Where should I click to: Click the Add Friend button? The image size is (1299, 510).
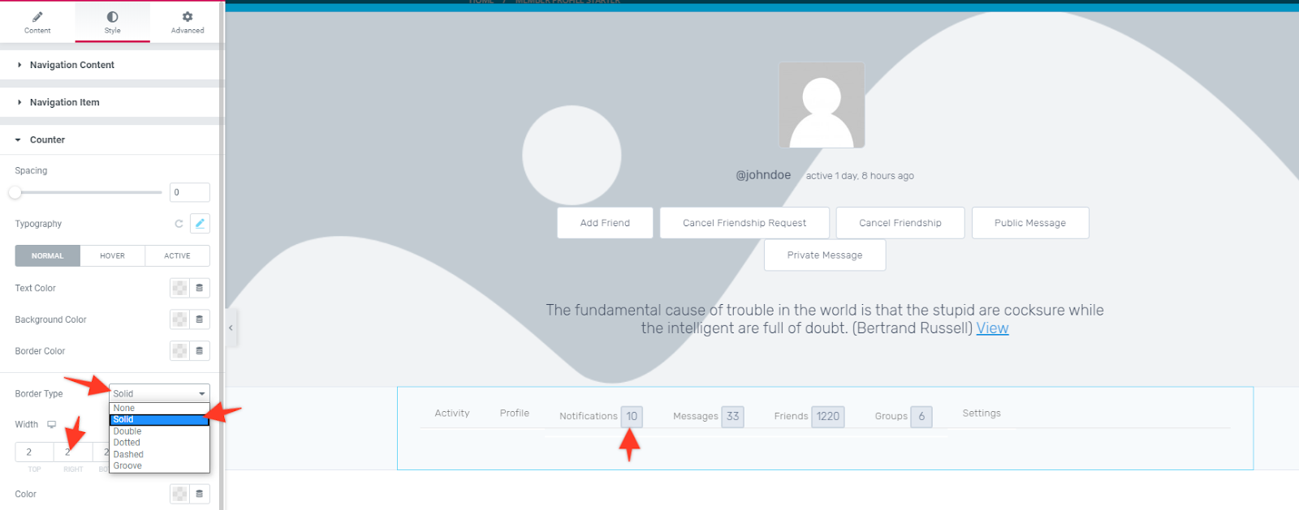(x=605, y=223)
